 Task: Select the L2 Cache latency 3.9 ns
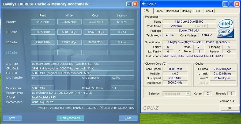(x=122, y=42)
